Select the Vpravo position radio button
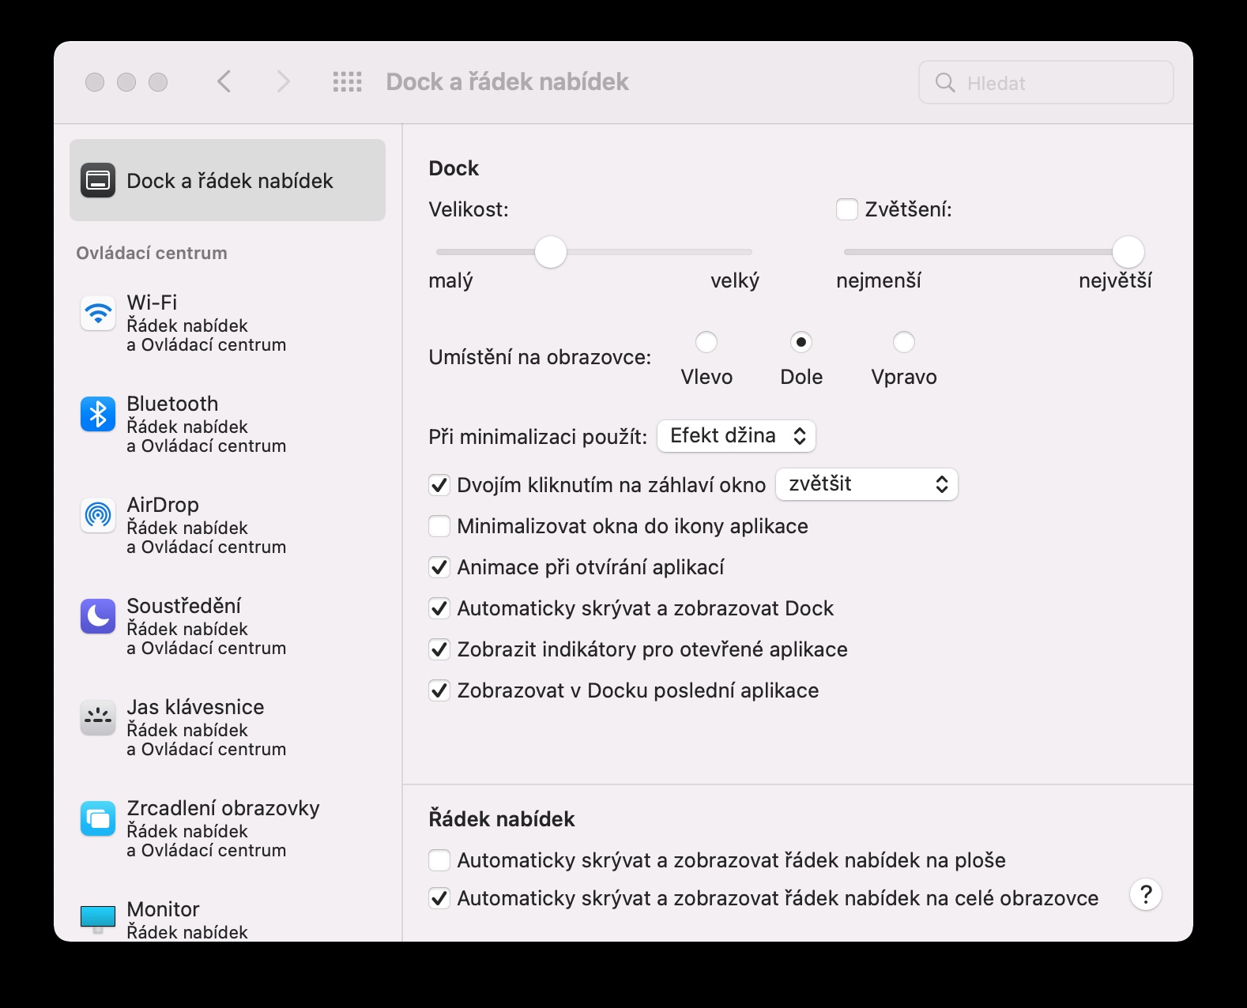Screen dimensions: 1247x1008 pyautogui.click(x=904, y=342)
